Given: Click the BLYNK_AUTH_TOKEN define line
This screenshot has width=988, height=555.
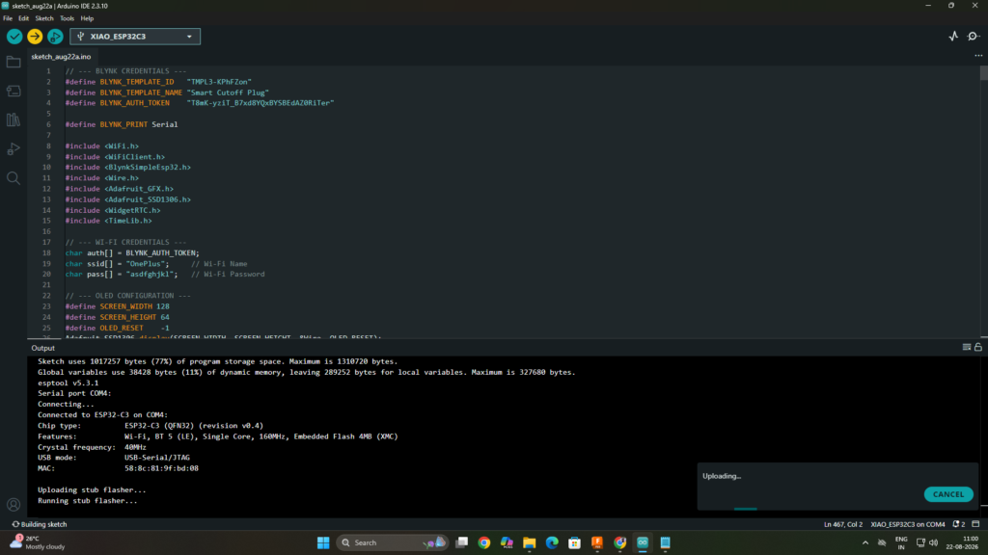Looking at the screenshot, I should coord(199,103).
